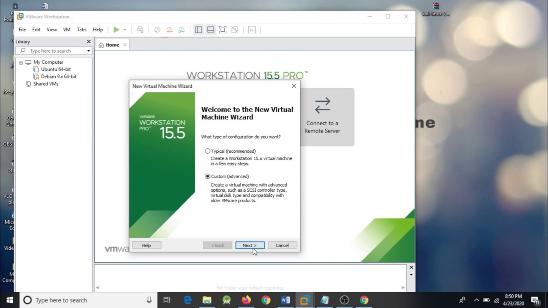This screenshot has height=308, width=548.
Task: Select My Computer in the Library
Action: coord(48,62)
